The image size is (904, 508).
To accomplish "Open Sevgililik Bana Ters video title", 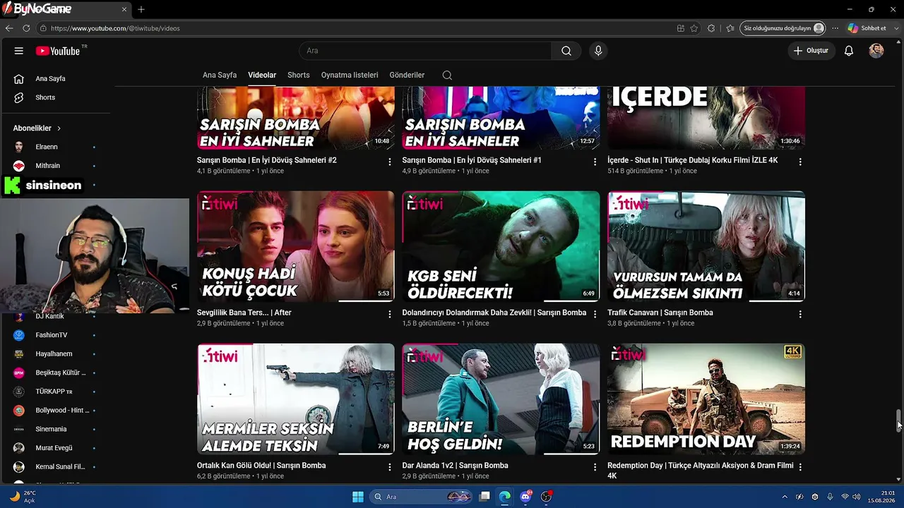I will click(244, 313).
